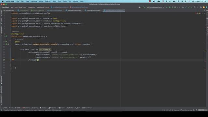The width and height of the screenshot is (208, 117).
Task: Switch to the application.yml tab
Action: tap(9, 10)
